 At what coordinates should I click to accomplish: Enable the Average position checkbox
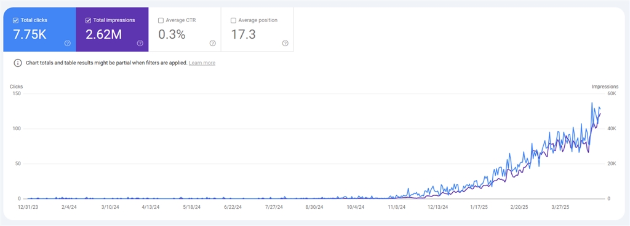click(x=233, y=20)
